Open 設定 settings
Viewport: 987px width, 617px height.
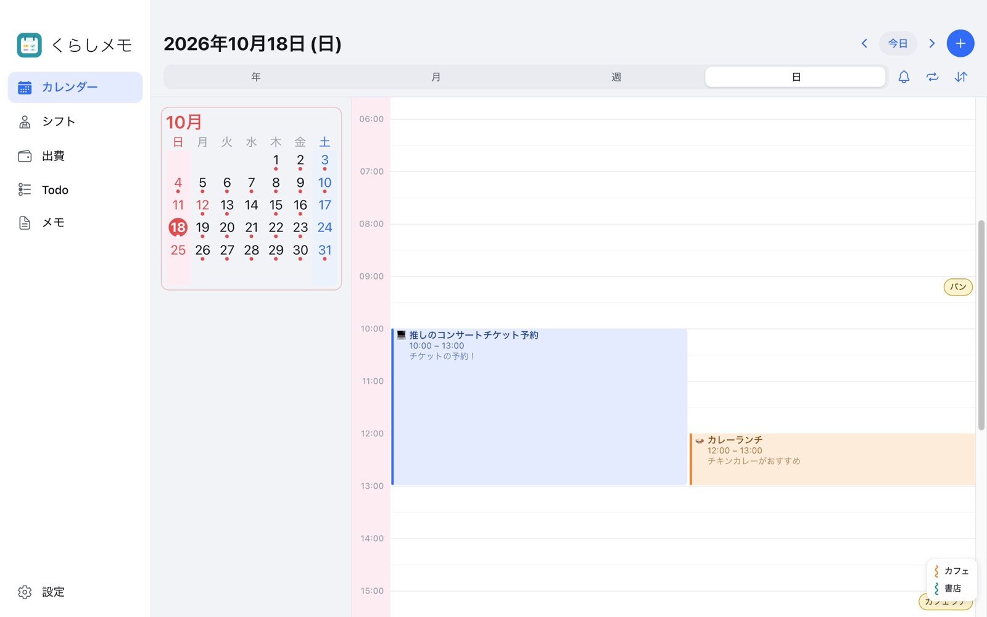(x=75, y=592)
